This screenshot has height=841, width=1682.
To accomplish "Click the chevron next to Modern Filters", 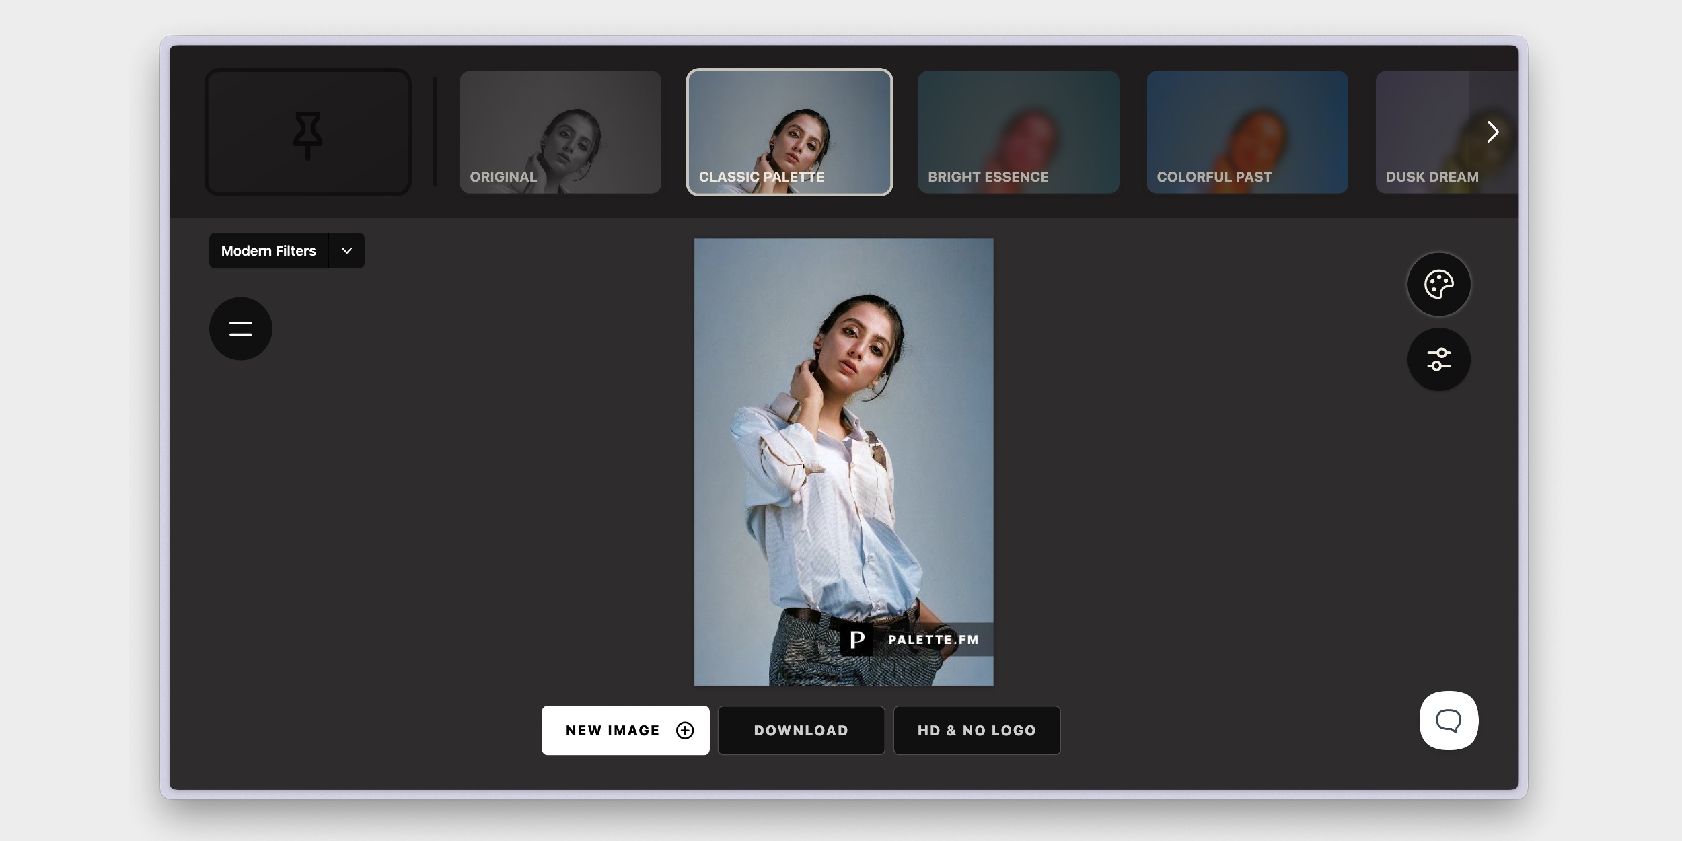I will 346,250.
